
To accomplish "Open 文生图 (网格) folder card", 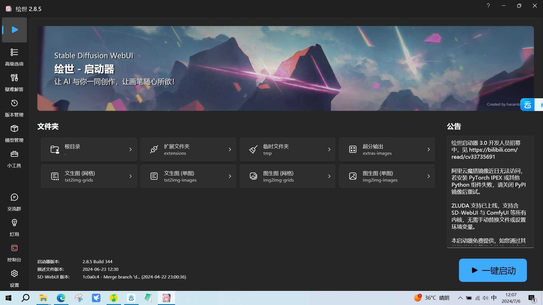I will tap(89, 176).
